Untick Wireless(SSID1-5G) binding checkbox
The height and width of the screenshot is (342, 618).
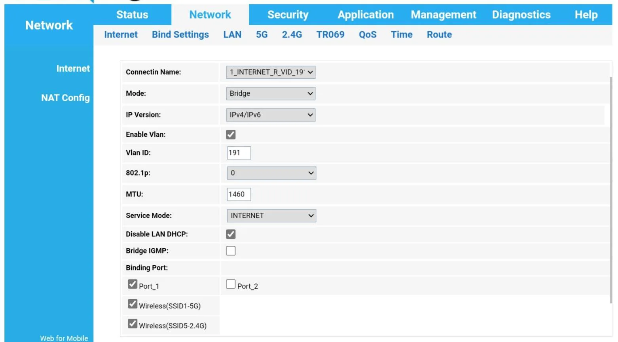pyautogui.click(x=133, y=304)
